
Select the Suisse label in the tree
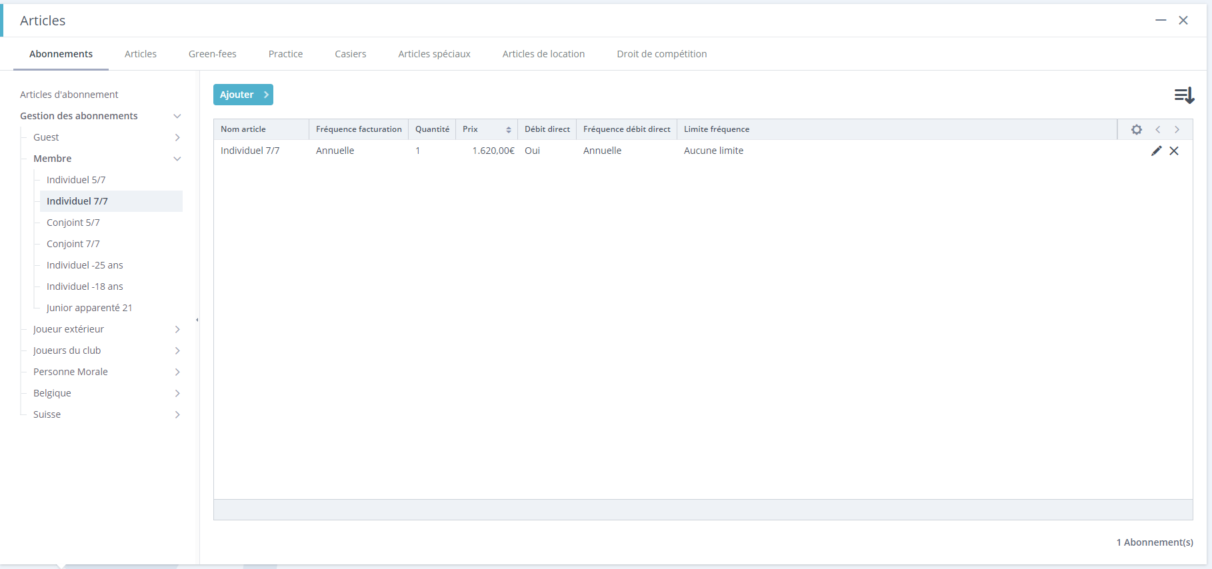47,414
